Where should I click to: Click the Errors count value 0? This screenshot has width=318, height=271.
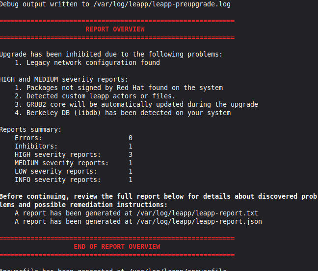131,138
